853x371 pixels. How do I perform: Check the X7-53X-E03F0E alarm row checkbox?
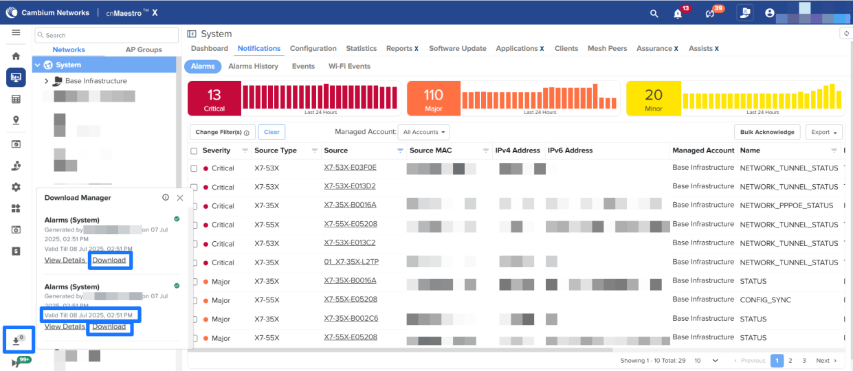click(x=194, y=168)
